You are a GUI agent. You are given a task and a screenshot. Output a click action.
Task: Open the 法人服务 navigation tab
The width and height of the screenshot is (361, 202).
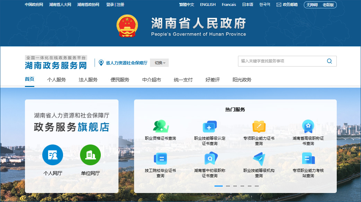(88, 80)
